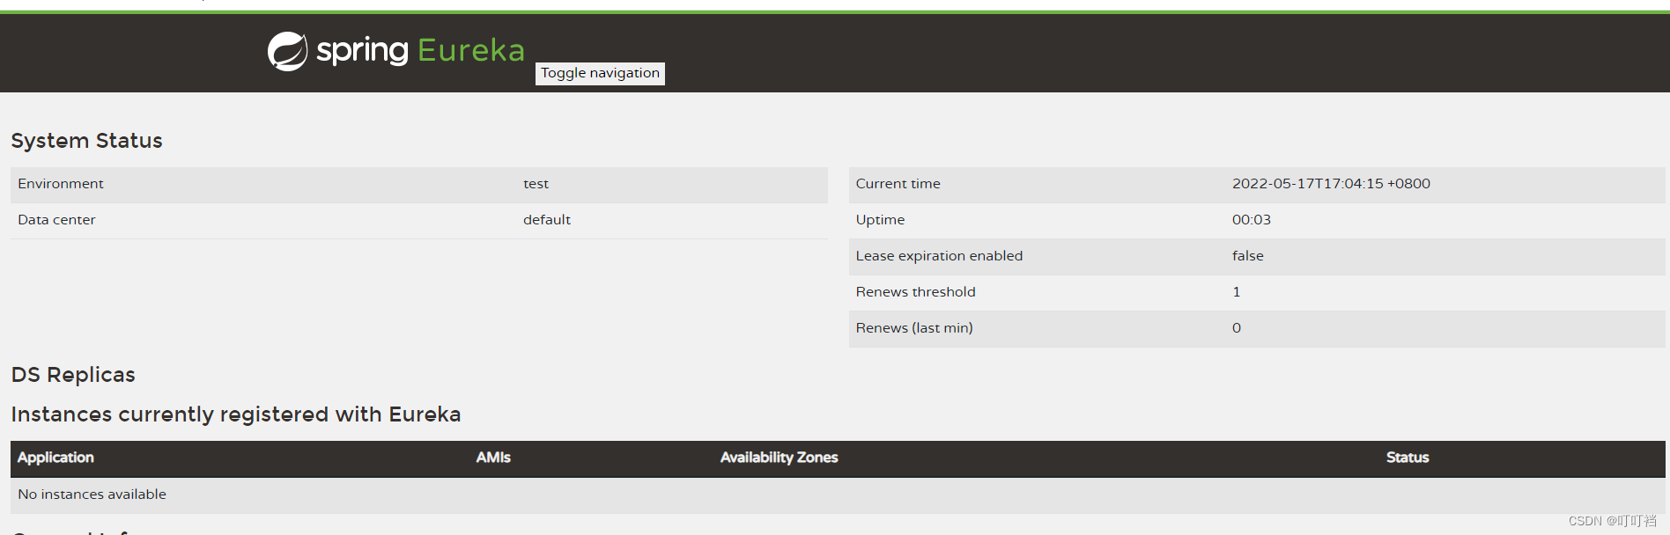Click the Application column header
Image resolution: width=1670 pixels, height=535 pixels.
(55, 458)
